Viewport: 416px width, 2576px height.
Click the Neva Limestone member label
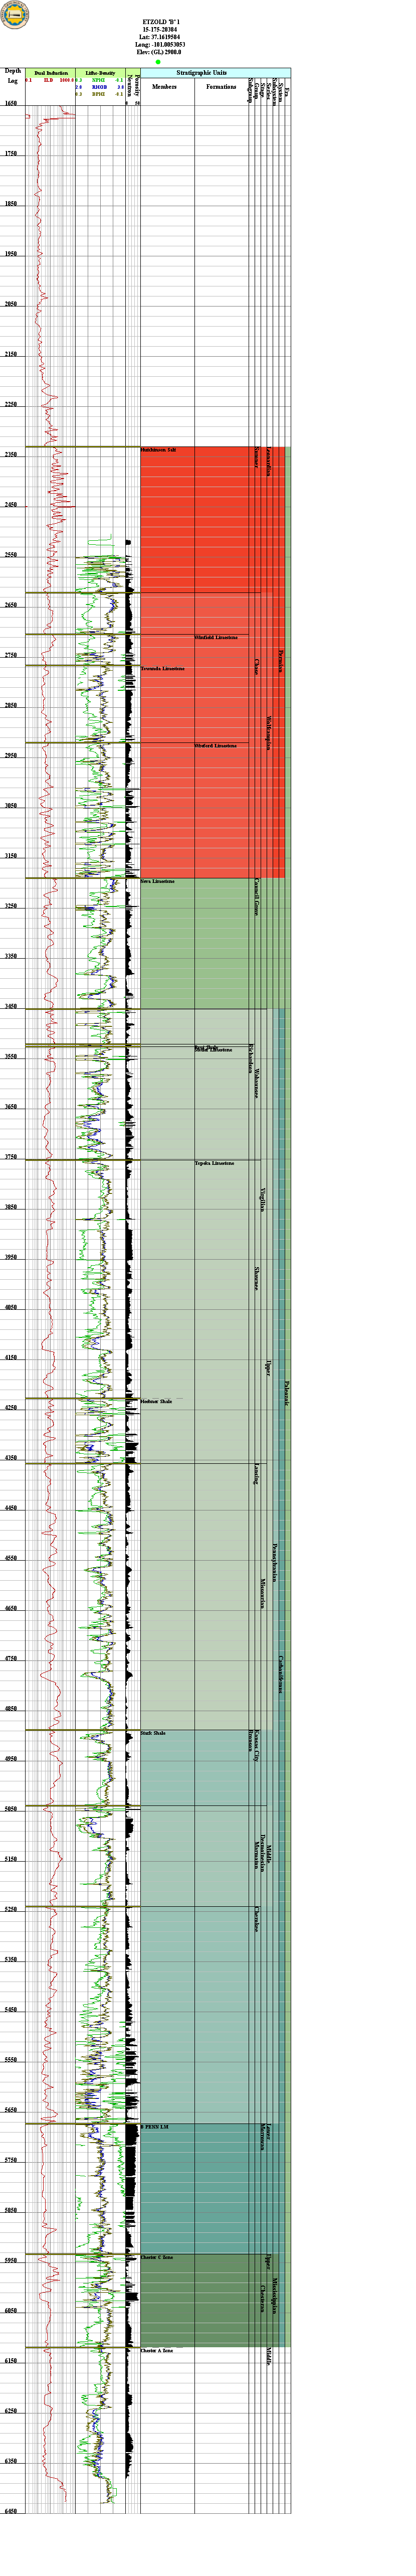point(158,881)
